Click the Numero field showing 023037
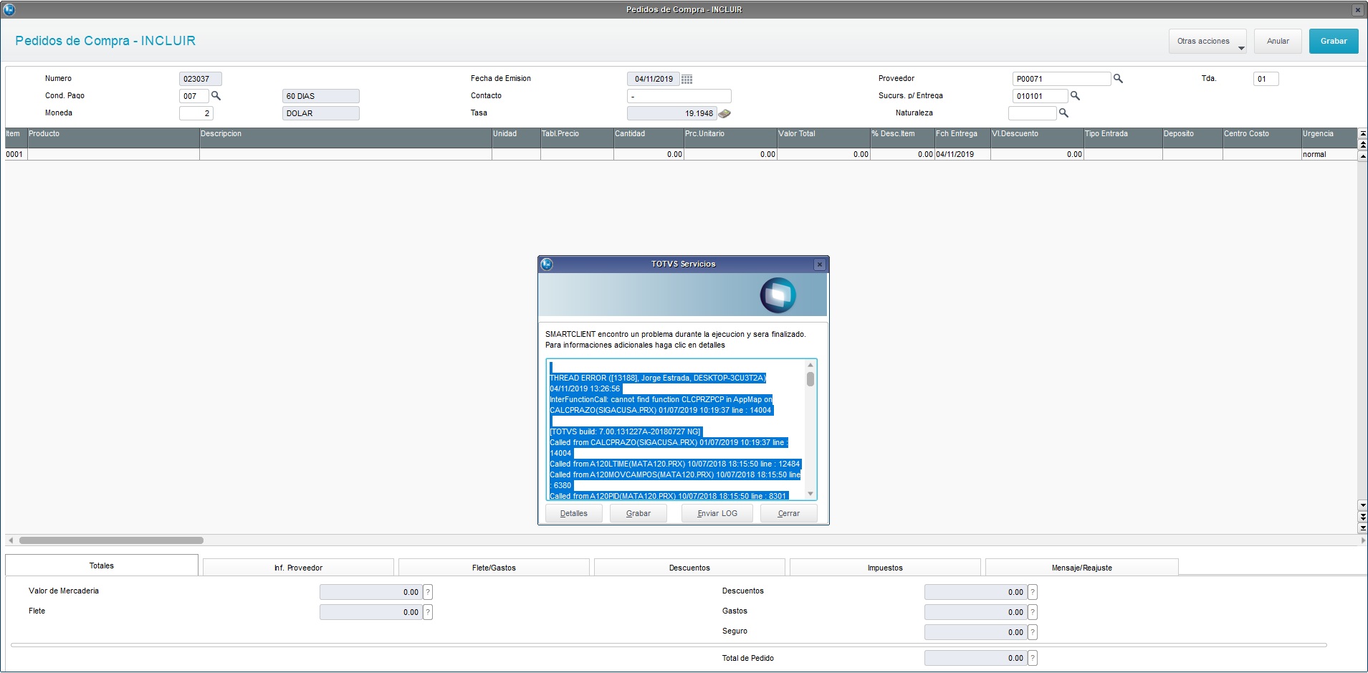 point(201,79)
